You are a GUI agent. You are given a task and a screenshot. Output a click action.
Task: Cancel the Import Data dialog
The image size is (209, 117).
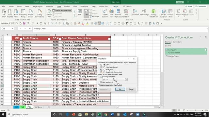(131, 89)
